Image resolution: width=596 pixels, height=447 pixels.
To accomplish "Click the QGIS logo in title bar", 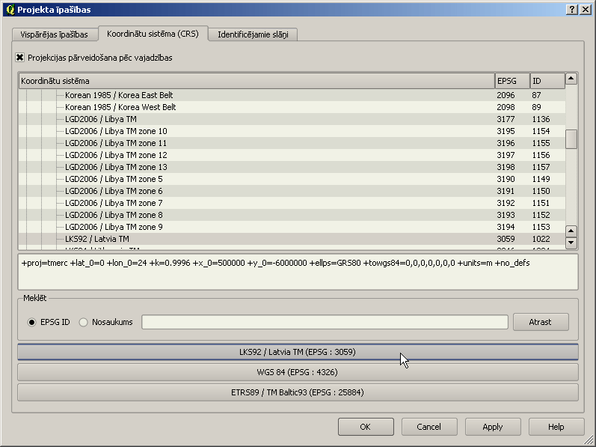I will point(10,10).
